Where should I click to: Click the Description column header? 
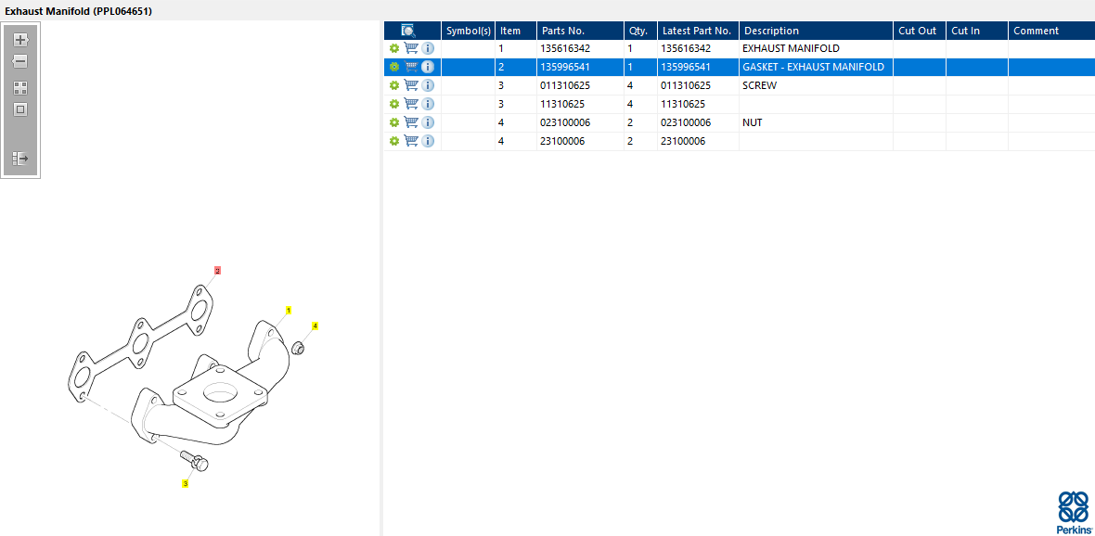816,31
